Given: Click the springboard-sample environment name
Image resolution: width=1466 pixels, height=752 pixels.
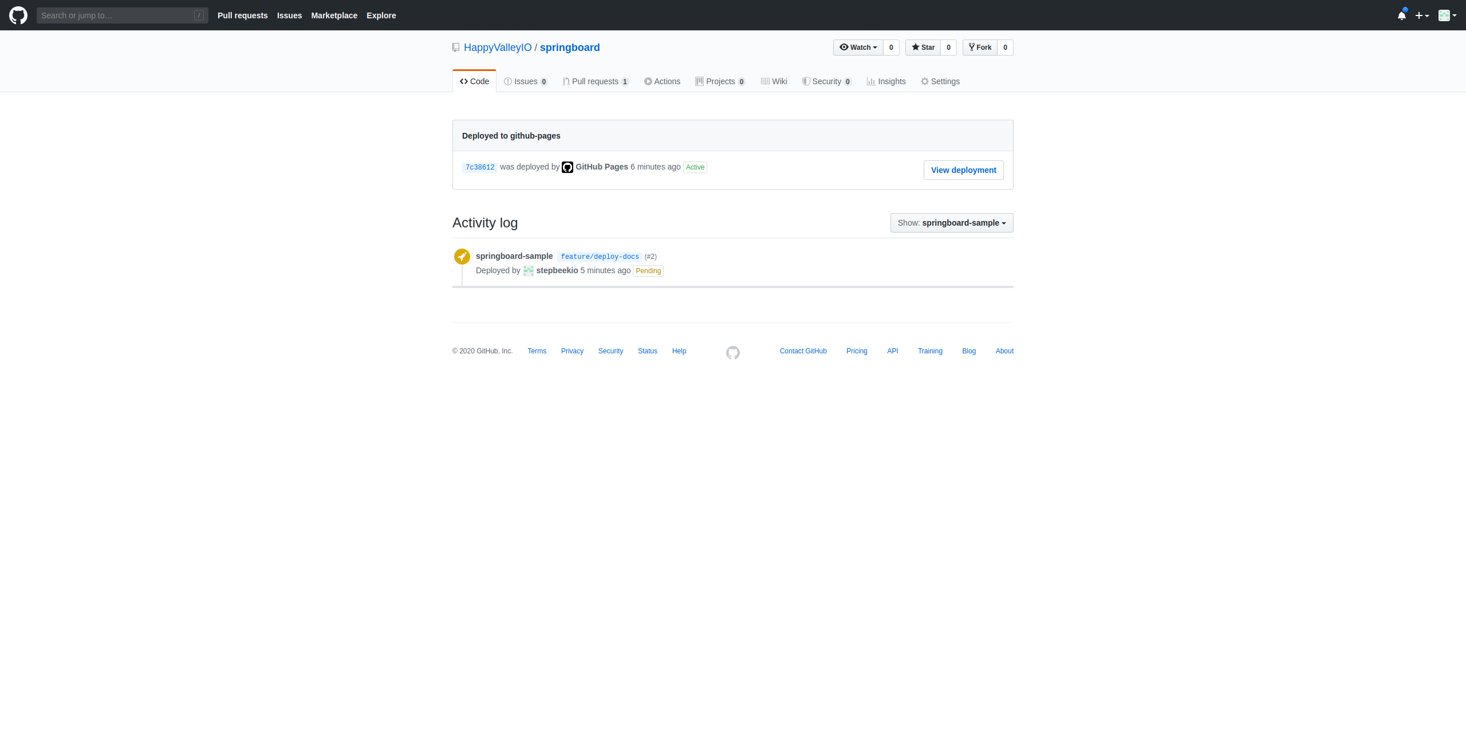Looking at the screenshot, I should coord(514,256).
